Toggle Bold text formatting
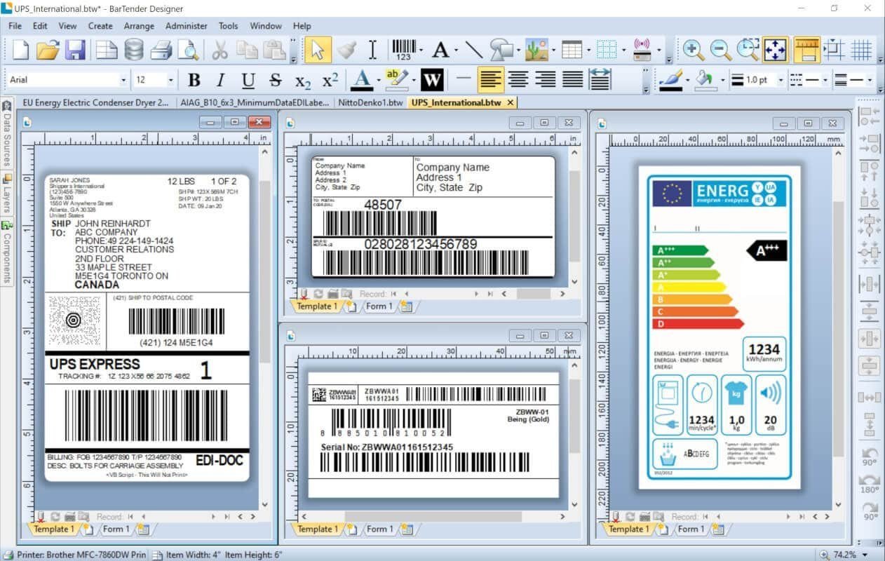This screenshot has height=561, width=885. tap(195, 80)
